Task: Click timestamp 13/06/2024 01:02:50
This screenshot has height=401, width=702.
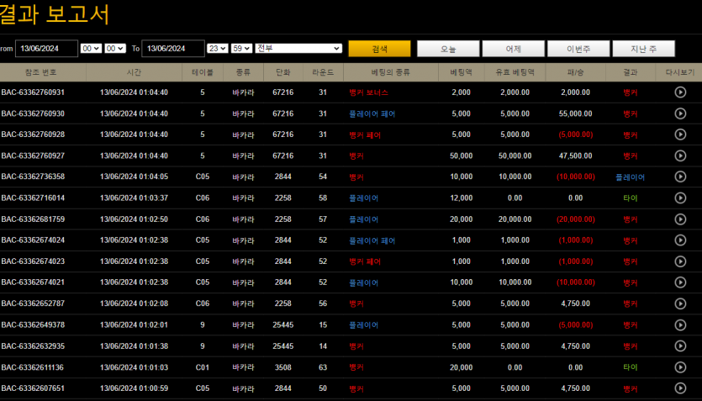Action: [x=134, y=219]
